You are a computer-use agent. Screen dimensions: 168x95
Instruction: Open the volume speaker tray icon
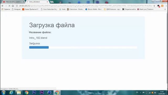pyautogui.click(x=155, y=93)
